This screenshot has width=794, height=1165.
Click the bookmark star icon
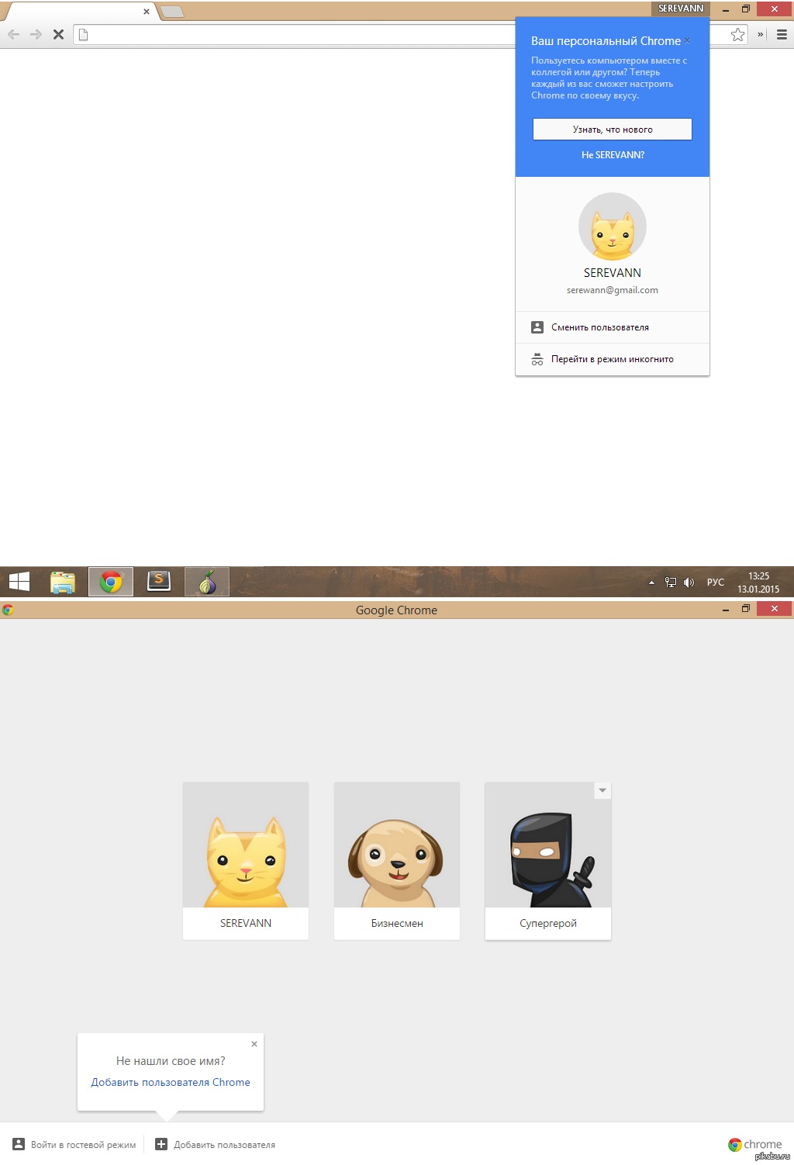pyautogui.click(x=737, y=34)
